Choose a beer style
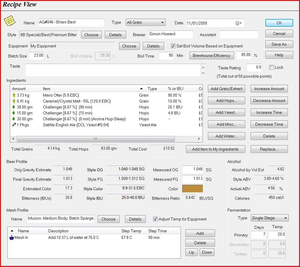 point(91,35)
